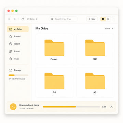This screenshot has width=123, height=123.
Task: Click the search magnifier icon
Action: pos(52,19)
